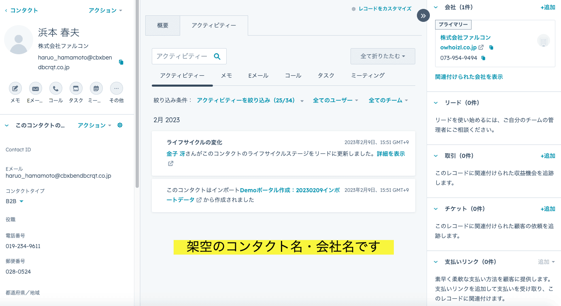Viewport: 561px width, 306px height.
Task: Click the company building logo icon
Action: point(544,40)
